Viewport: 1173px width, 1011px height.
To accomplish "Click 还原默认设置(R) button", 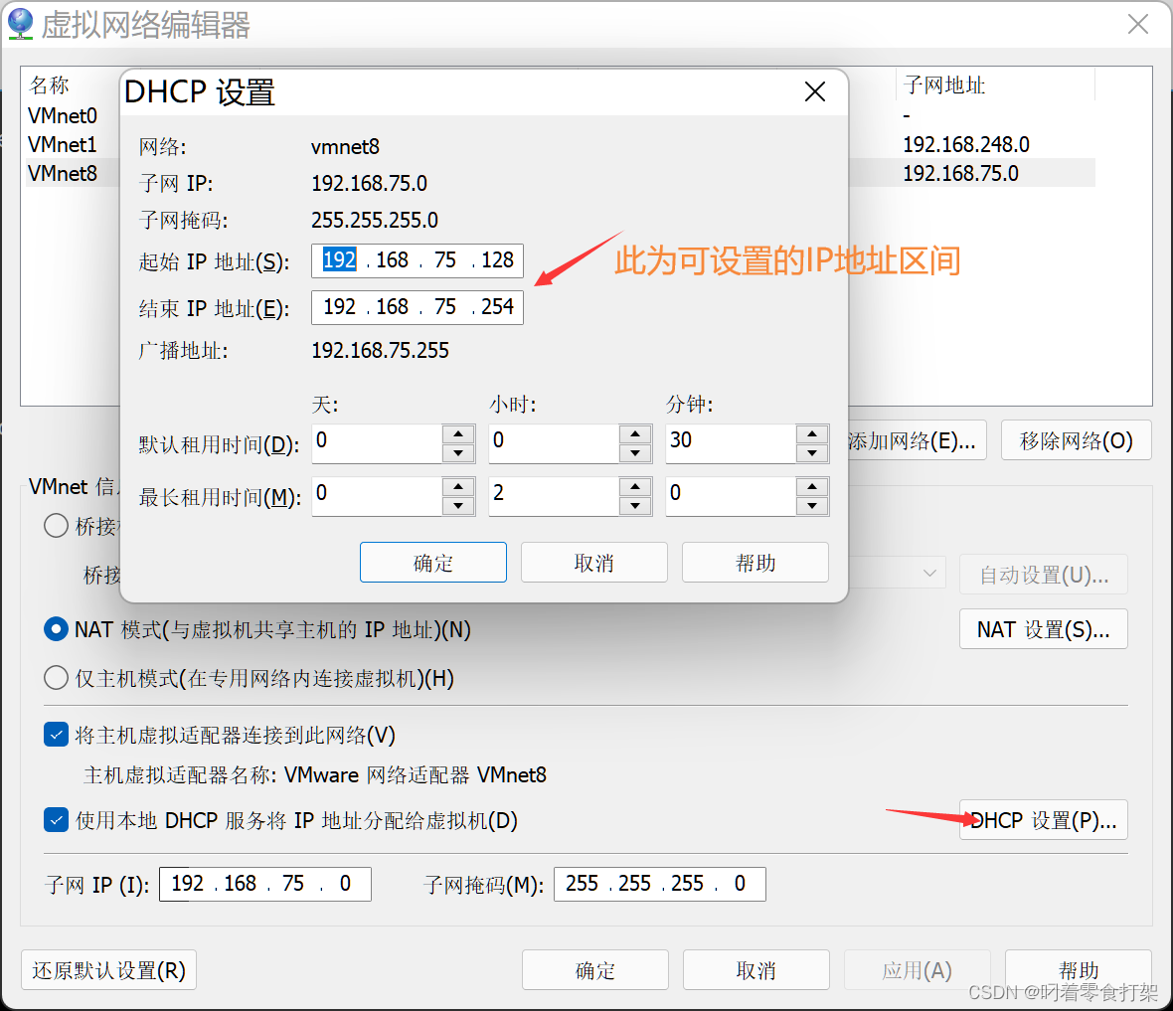I will (x=107, y=969).
